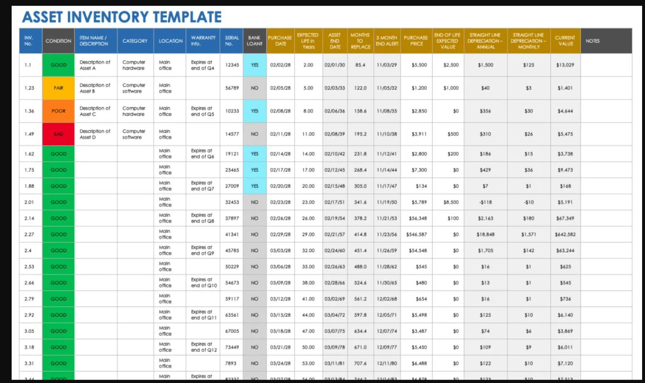
Task: Select purchase date cell 02/11/28
Action: coord(281,134)
